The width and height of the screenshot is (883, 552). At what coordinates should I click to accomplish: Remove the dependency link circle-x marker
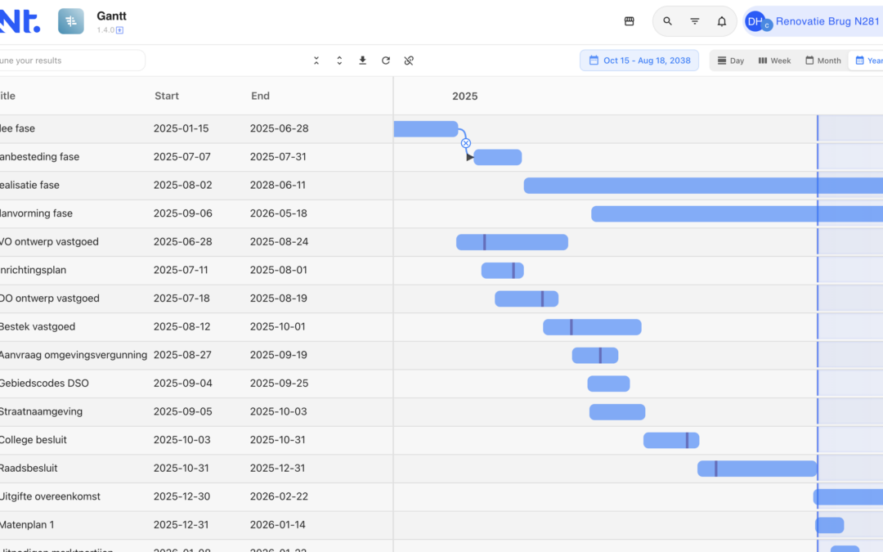[x=466, y=143]
